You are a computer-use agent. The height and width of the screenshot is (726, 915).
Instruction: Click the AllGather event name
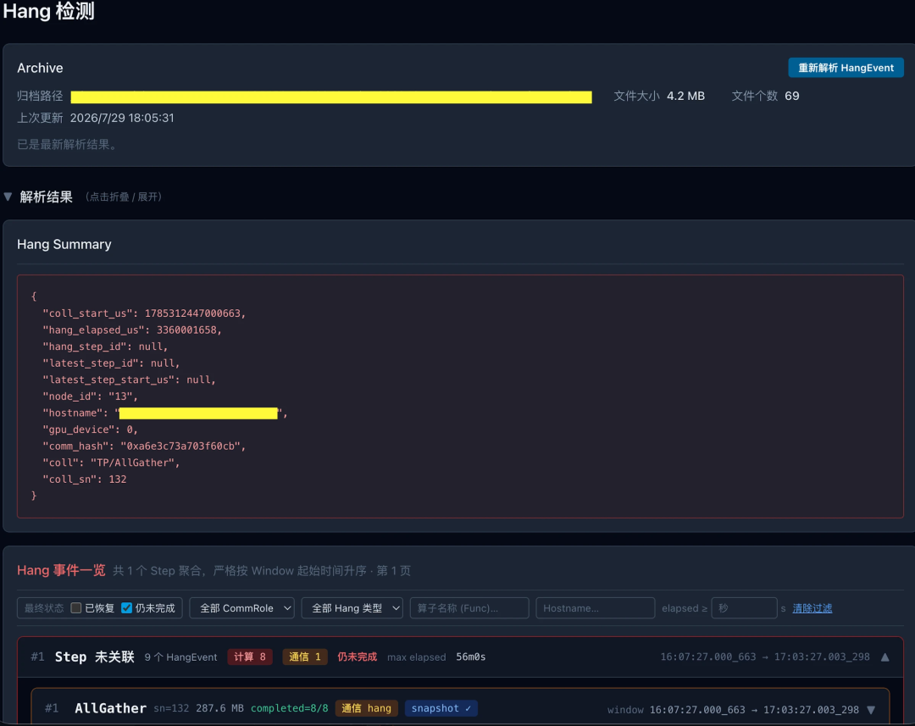point(110,708)
